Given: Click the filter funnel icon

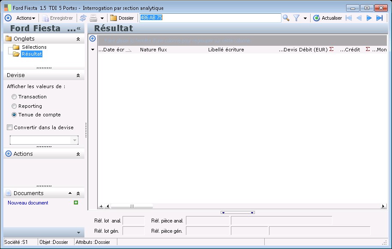Looking at the screenshot, I should point(296,18).
